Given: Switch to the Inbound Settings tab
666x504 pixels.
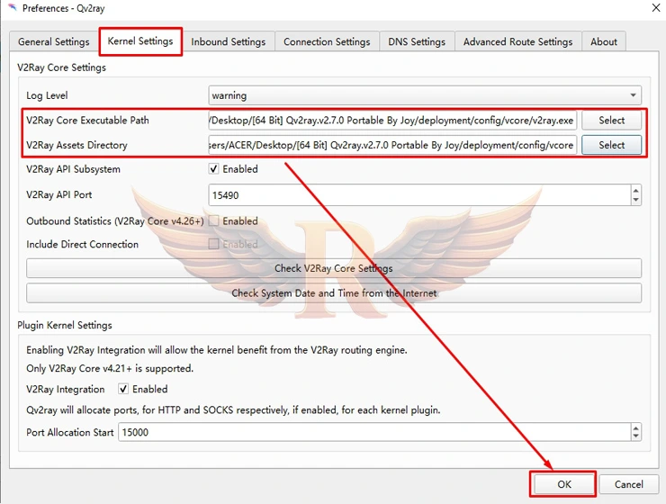Looking at the screenshot, I should click(229, 41).
